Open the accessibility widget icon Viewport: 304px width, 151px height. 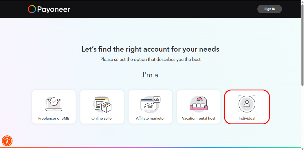coord(7,141)
